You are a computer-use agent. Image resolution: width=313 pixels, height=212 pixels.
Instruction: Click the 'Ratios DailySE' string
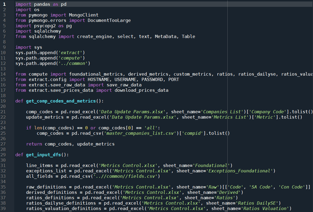click(257, 203)
